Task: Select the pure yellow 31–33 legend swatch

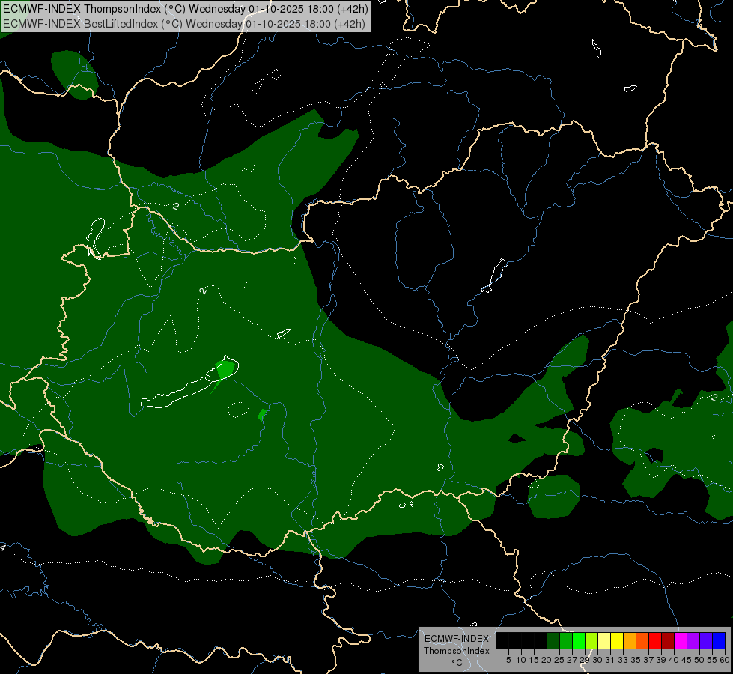Action: (617, 641)
